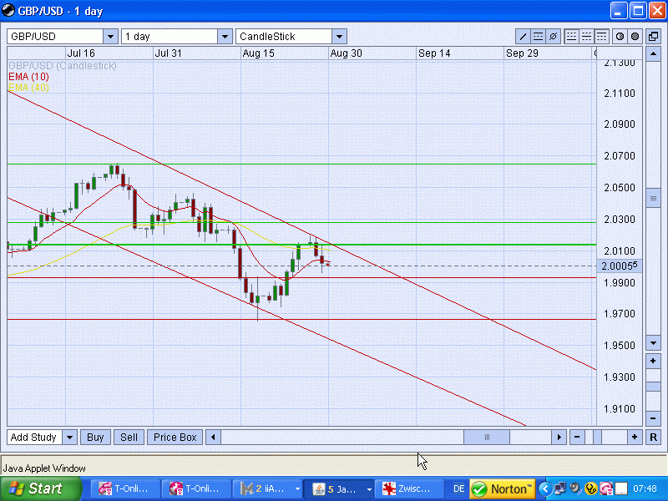Switch to first T-Onli... taskbar item
The height and width of the screenshot is (501, 668).
point(126,488)
